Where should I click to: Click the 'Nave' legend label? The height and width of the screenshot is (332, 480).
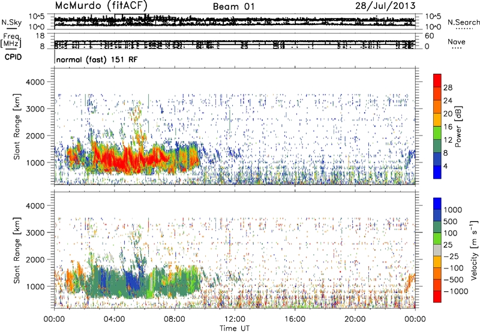point(456,41)
